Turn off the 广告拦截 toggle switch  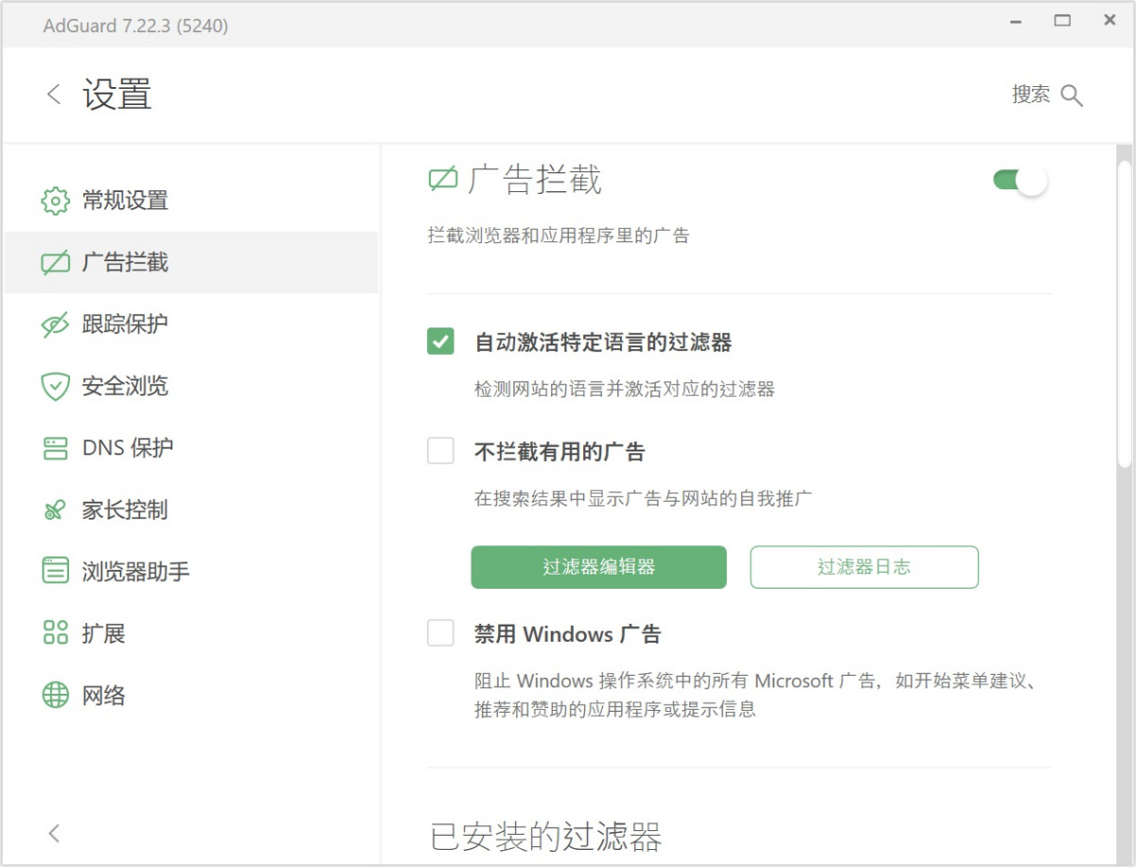[1020, 180]
